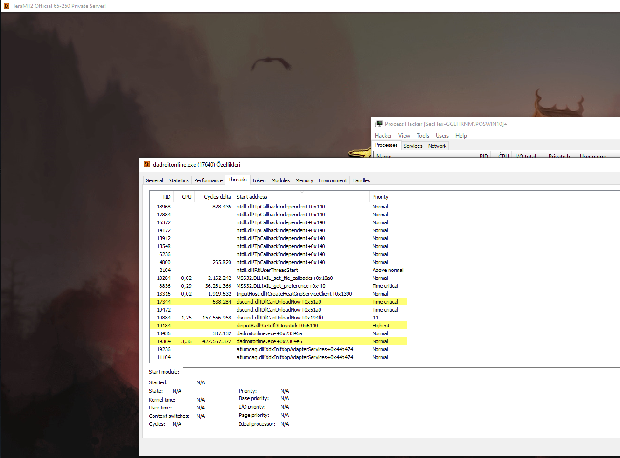Select highlighted thread row with TID 17344
This screenshot has width=620, height=458.
click(279, 302)
